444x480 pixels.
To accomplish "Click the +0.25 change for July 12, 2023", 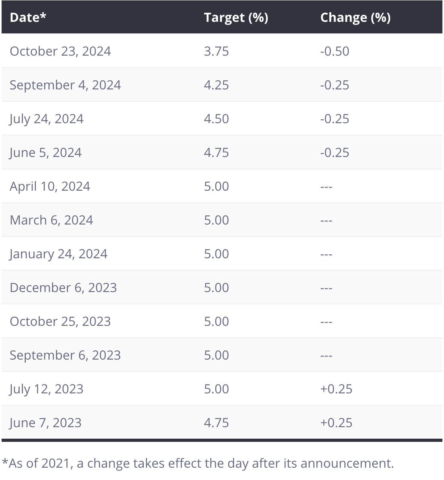I will coord(336,389).
